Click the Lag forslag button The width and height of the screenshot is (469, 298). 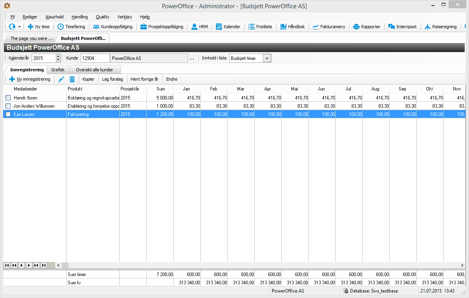click(x=113, y=79)
